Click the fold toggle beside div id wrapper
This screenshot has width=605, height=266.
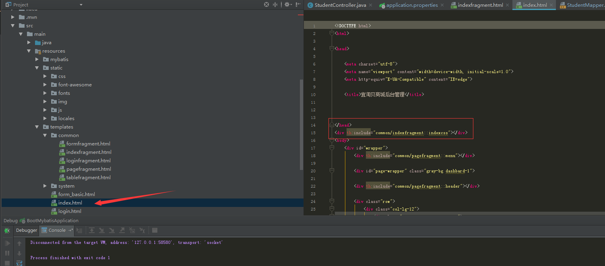tap(332, 148)
